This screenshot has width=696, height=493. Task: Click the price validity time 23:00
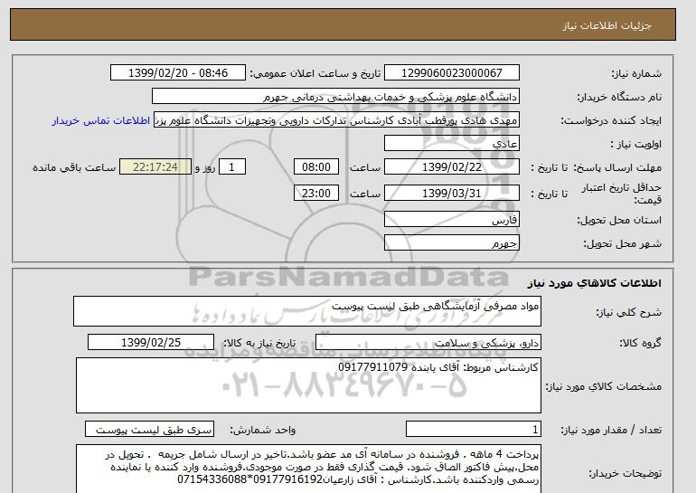(x=316, y=193)
